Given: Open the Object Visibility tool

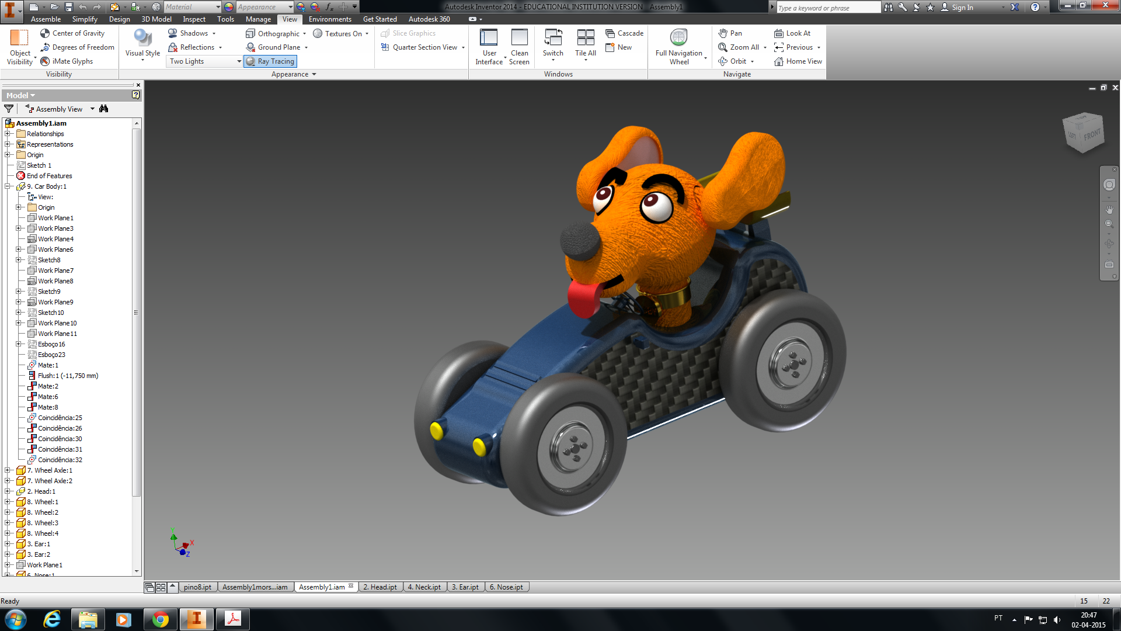Looking at the screenshot, I should [x=20, y=47].
